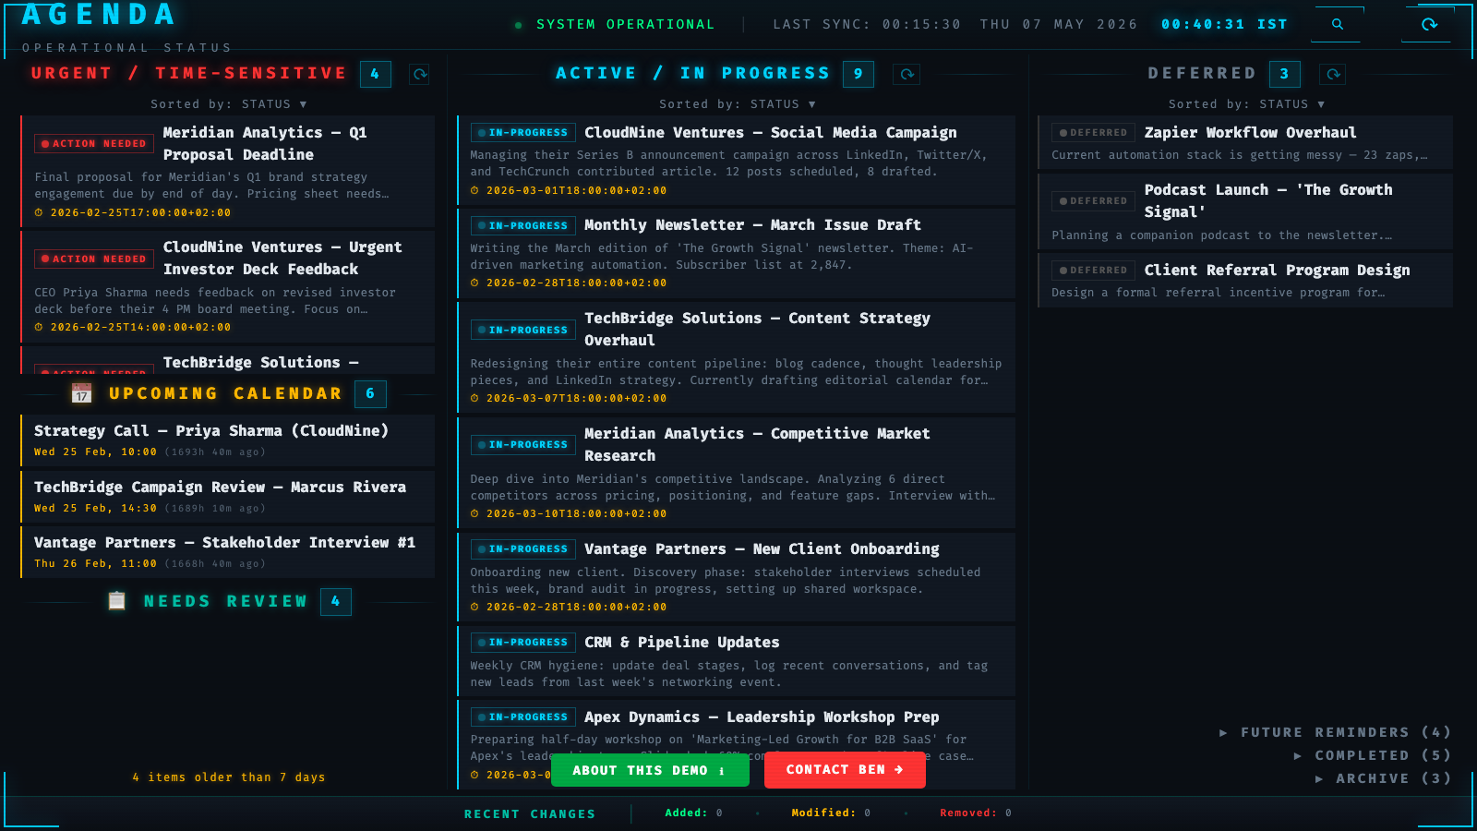
Task: Open Meridian Analytics – Competitive Market Research
Action: (736, 472)
